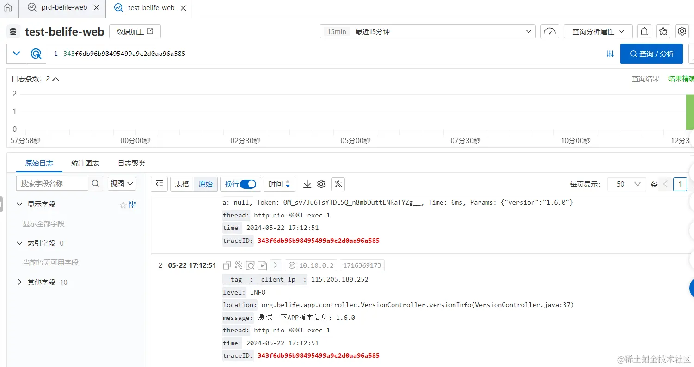Go to the previous results page
The height and width of the screenshot is (367, 694).
(666, 184)
